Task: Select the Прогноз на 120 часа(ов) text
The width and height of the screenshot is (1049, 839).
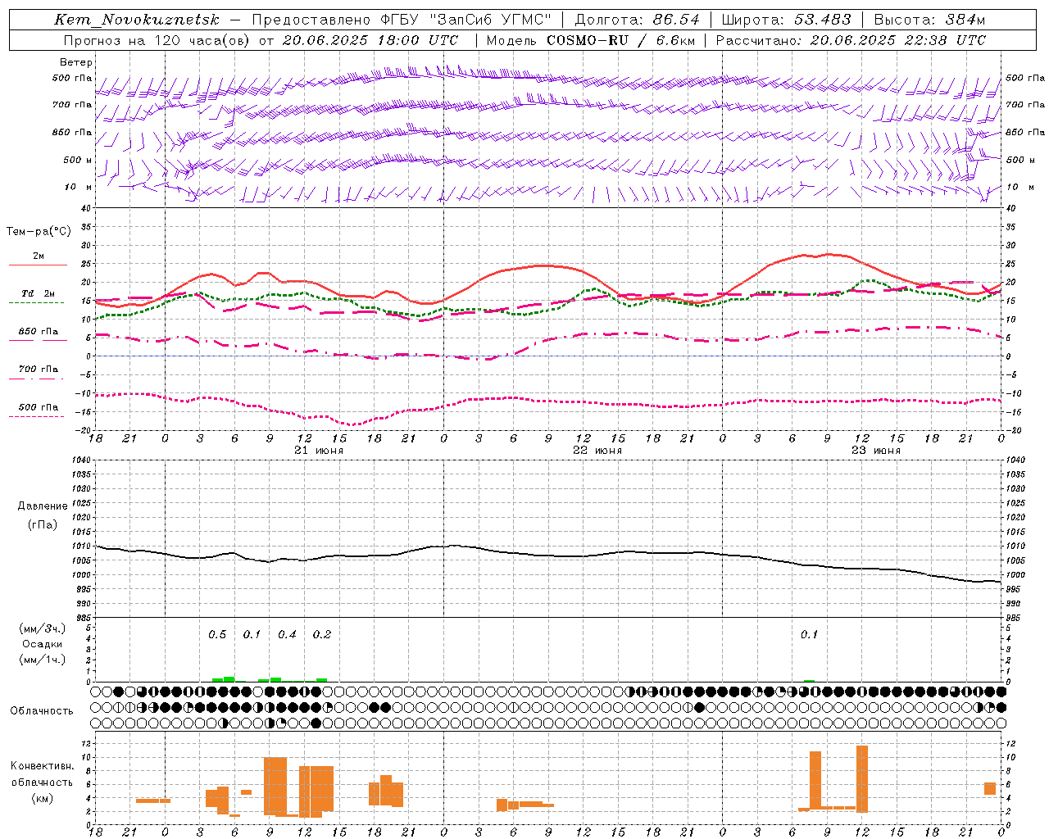Action: click(157, 40)
